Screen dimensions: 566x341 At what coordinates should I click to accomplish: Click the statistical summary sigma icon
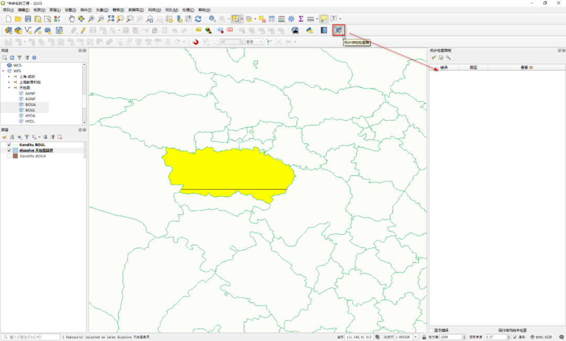(301, 19)
